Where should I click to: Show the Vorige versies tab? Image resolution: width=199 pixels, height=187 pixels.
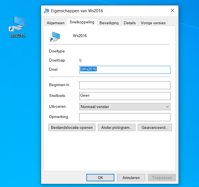pos(153,23)
